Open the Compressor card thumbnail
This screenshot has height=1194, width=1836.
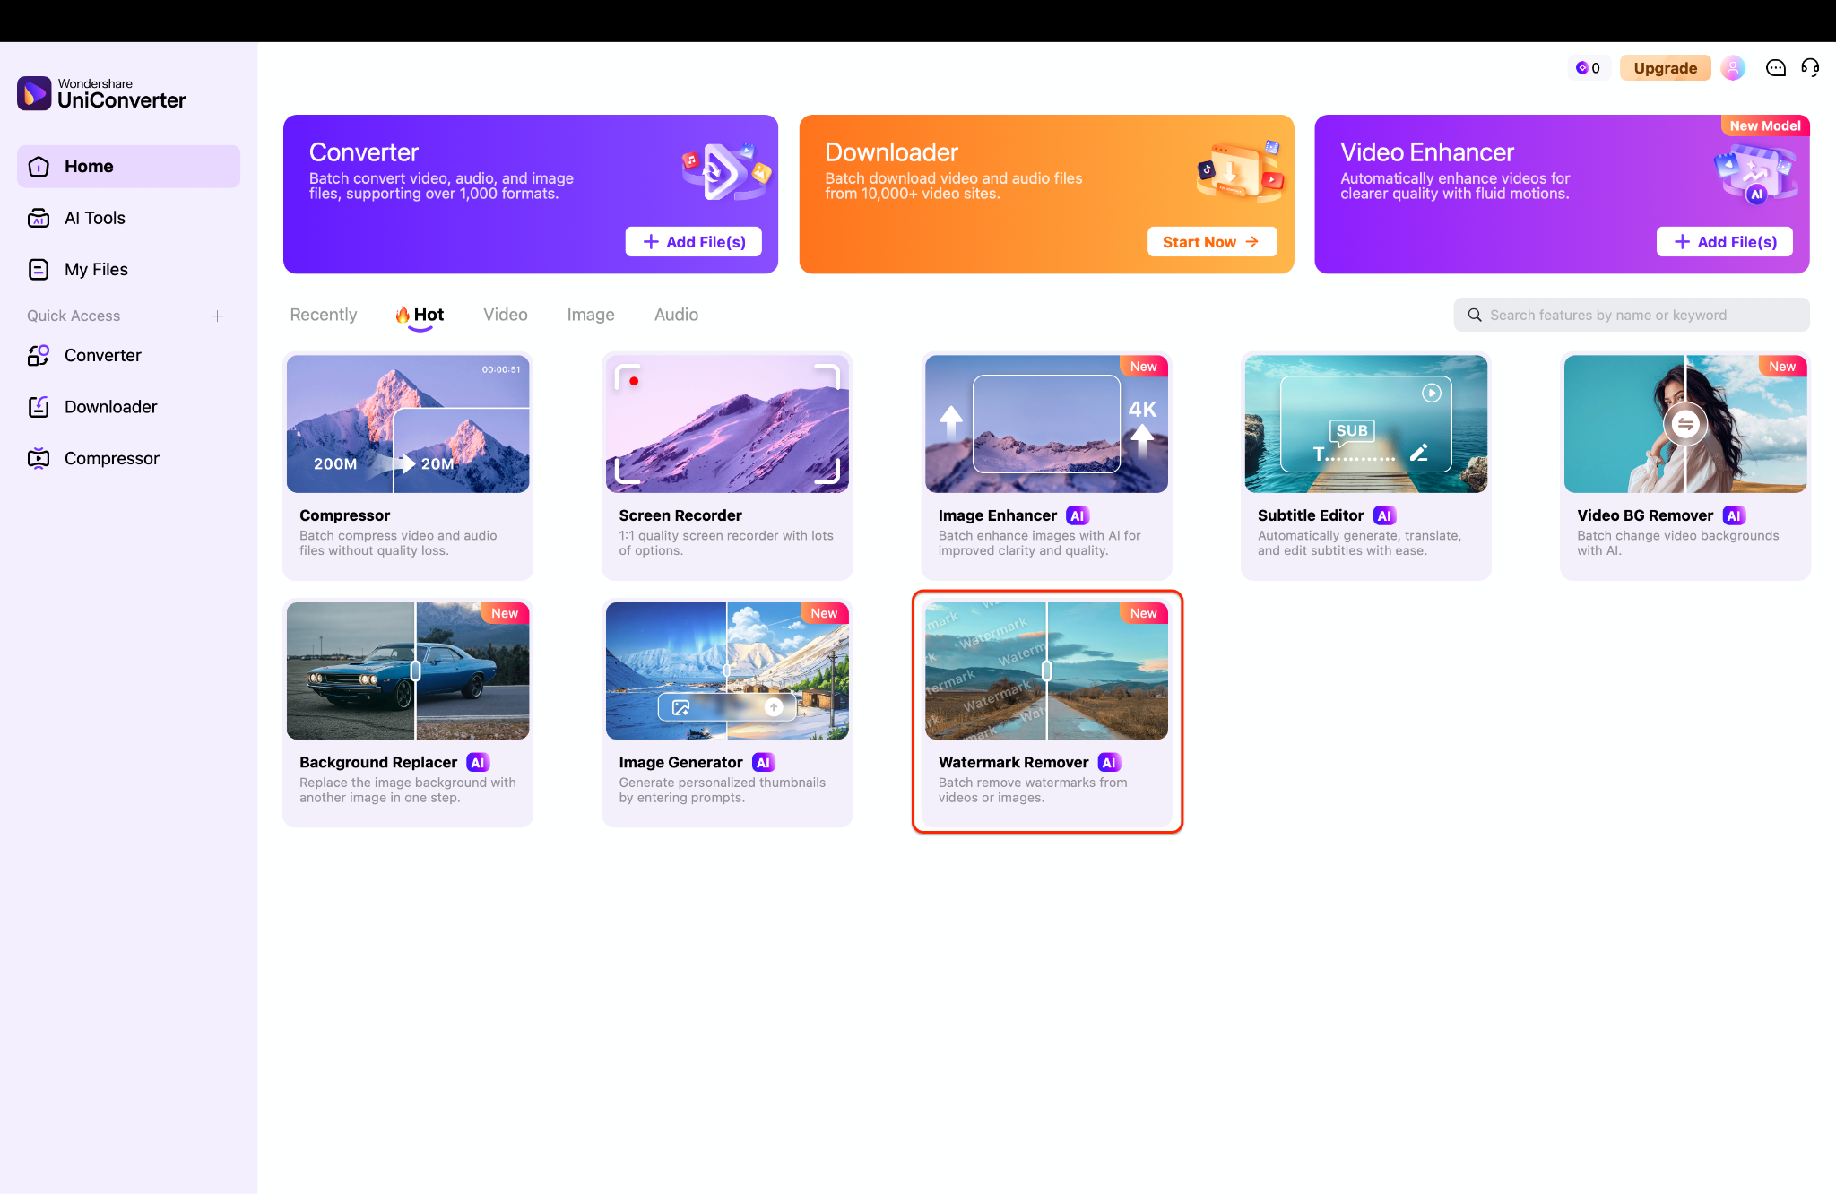408,424
